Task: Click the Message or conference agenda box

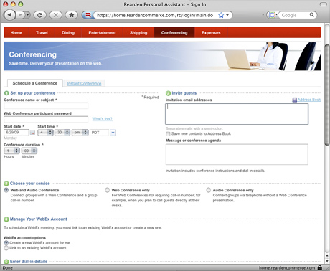Action: point(237,154)
